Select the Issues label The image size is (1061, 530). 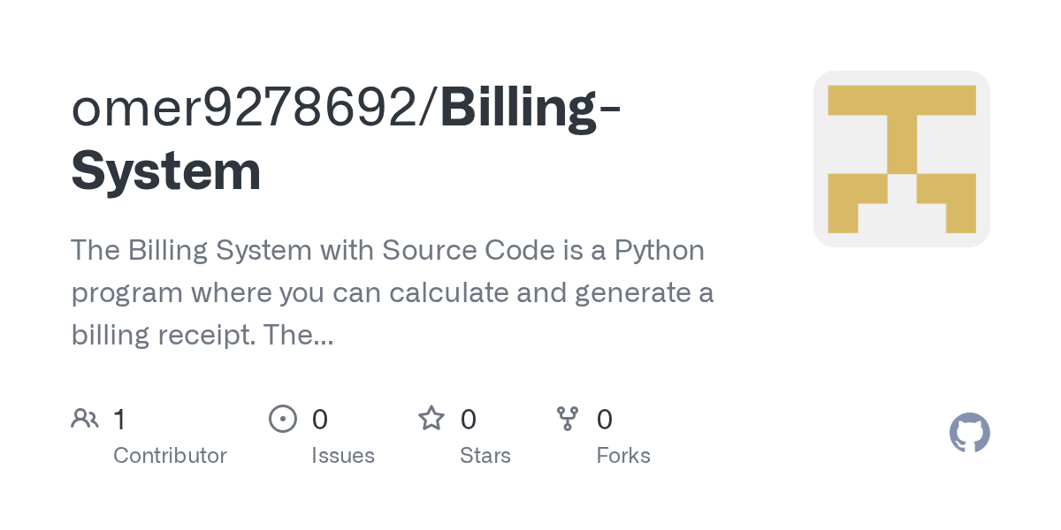[343, 456]
